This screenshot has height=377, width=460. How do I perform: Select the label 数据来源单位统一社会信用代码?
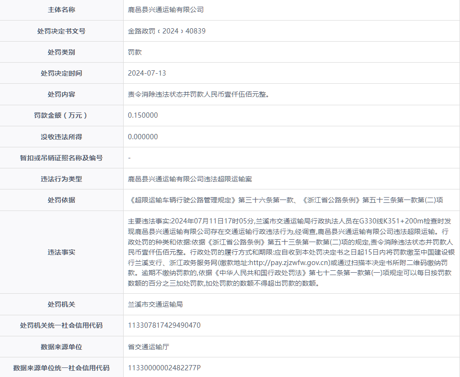[x=61, y=368]
